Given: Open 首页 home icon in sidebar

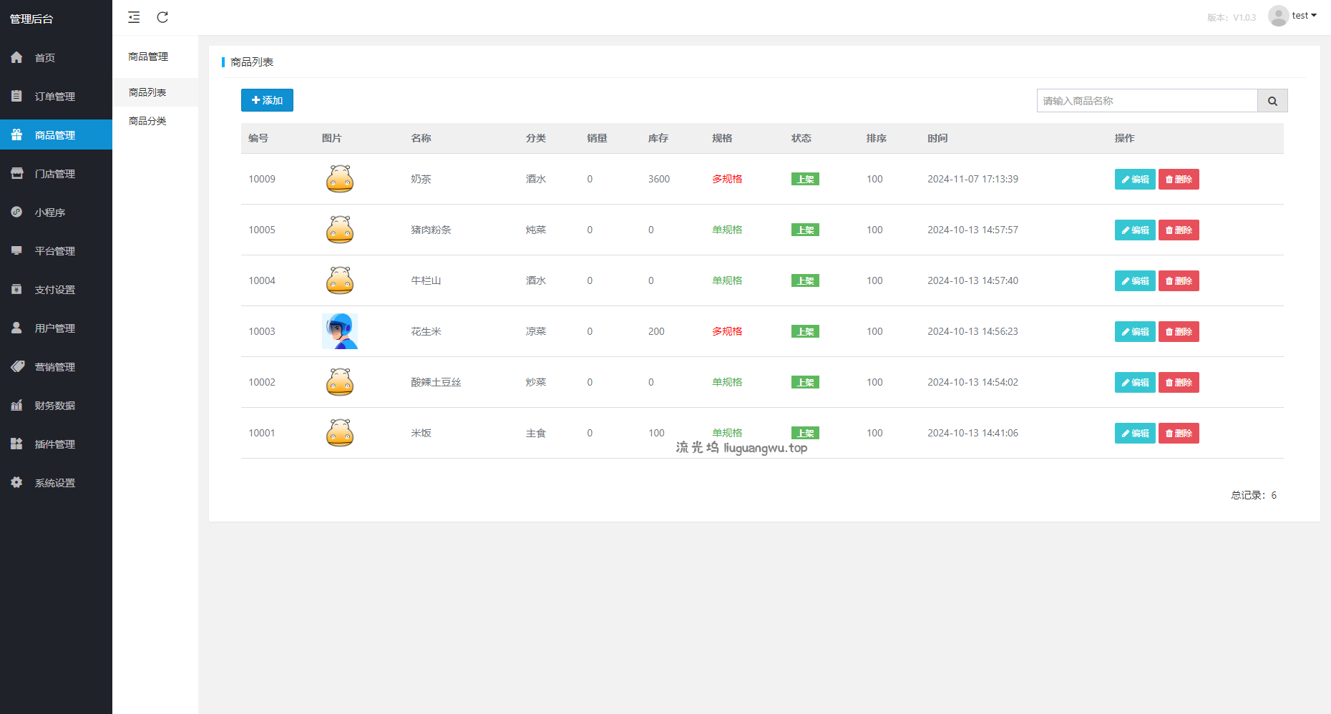Looking at the screenshot, I should 17,57.
